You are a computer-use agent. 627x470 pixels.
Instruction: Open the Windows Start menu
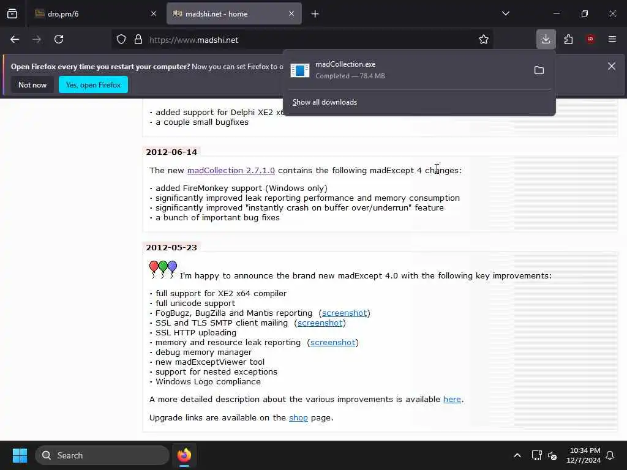(20, 455)
